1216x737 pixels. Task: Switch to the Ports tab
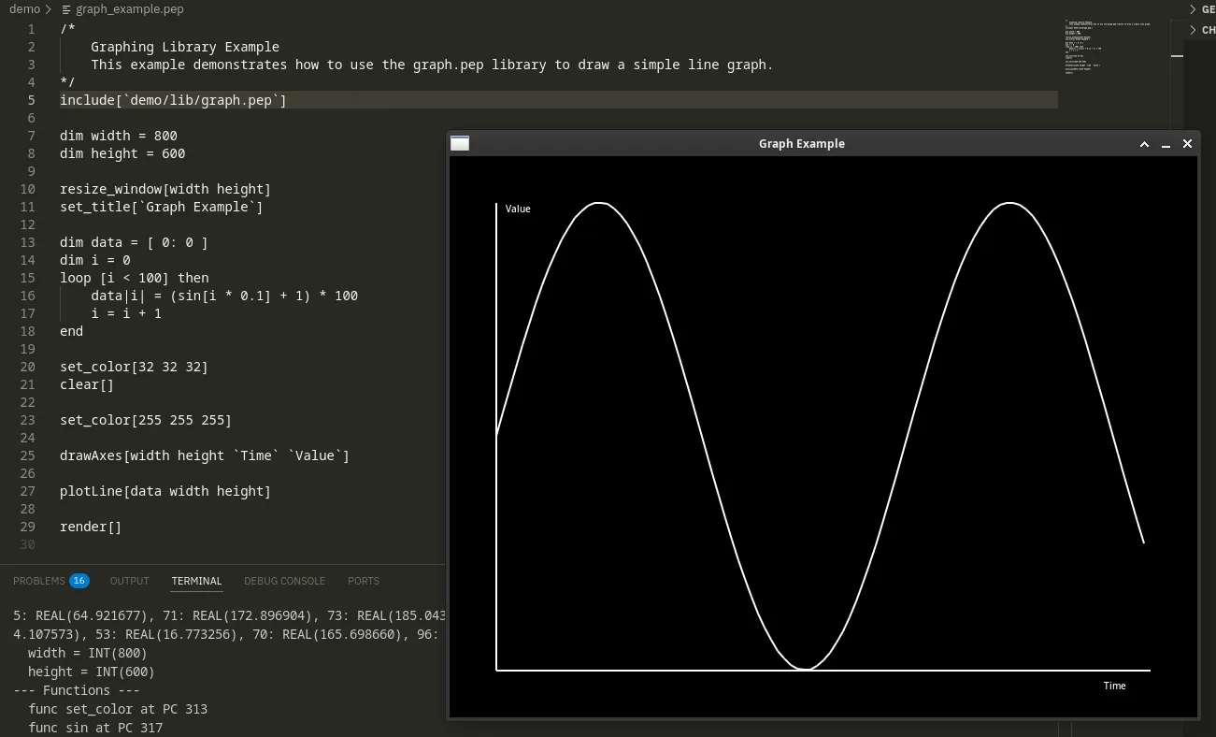point(364,581)
